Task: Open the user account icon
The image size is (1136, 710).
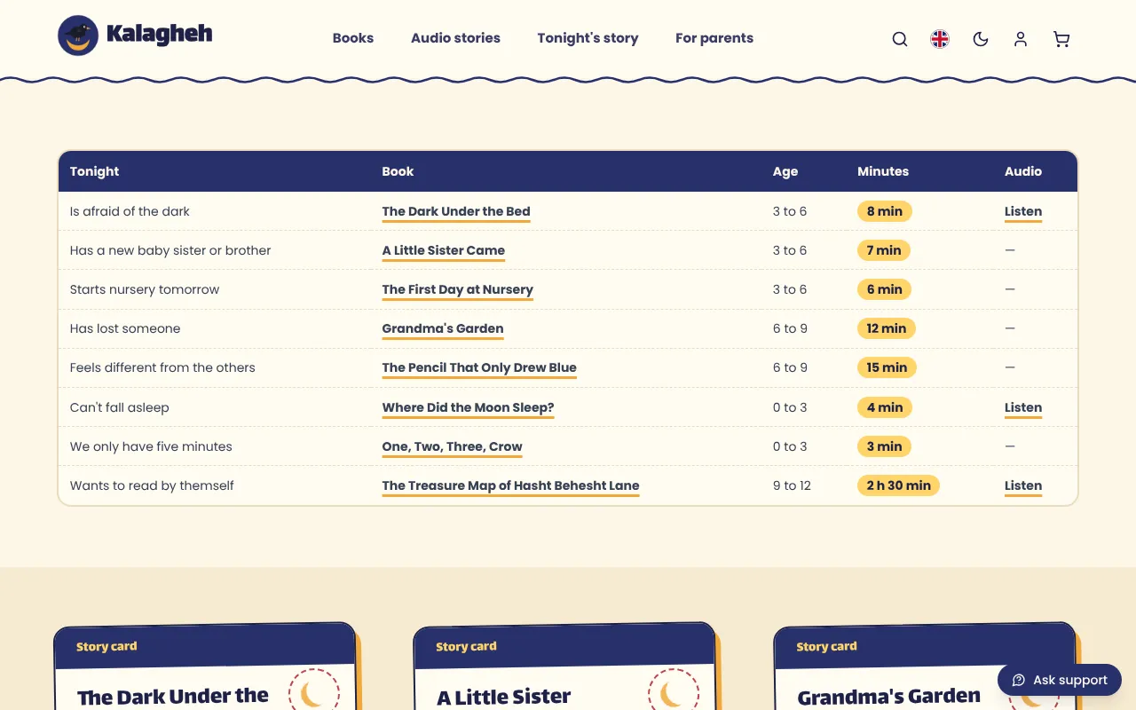Action: 1021,39
